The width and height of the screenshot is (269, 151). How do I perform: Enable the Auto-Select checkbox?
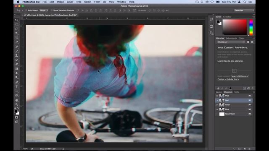tap(26, 10)
